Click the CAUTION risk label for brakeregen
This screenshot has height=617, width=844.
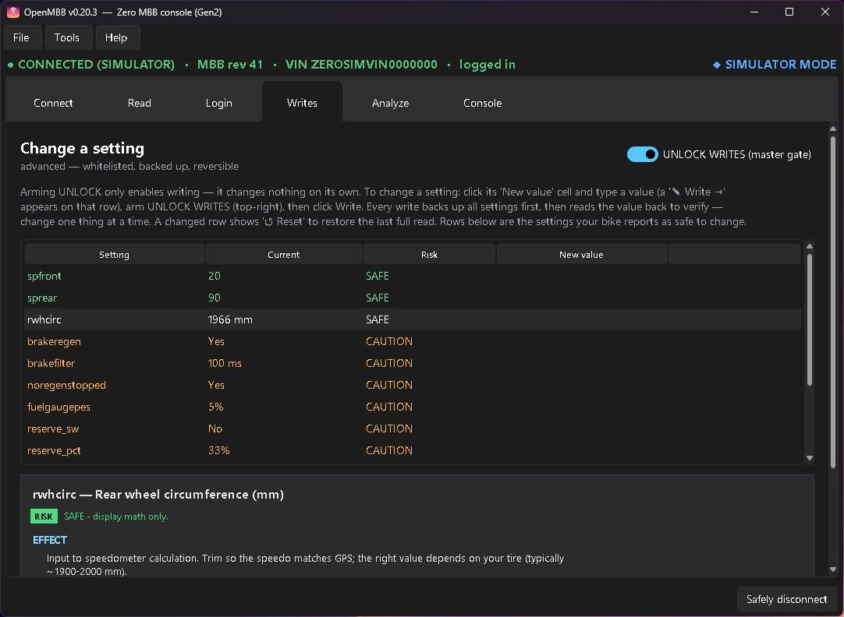click(389, 341)
